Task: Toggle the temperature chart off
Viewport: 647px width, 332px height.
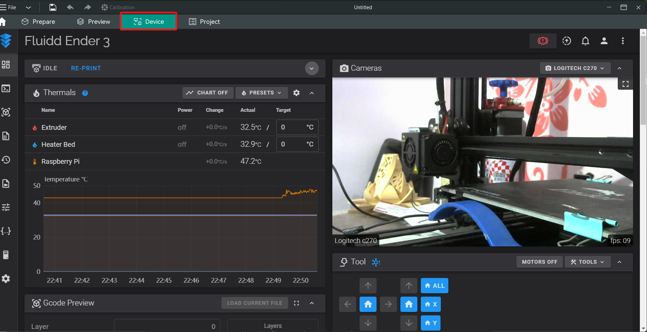Action: [x=208, y=93]
